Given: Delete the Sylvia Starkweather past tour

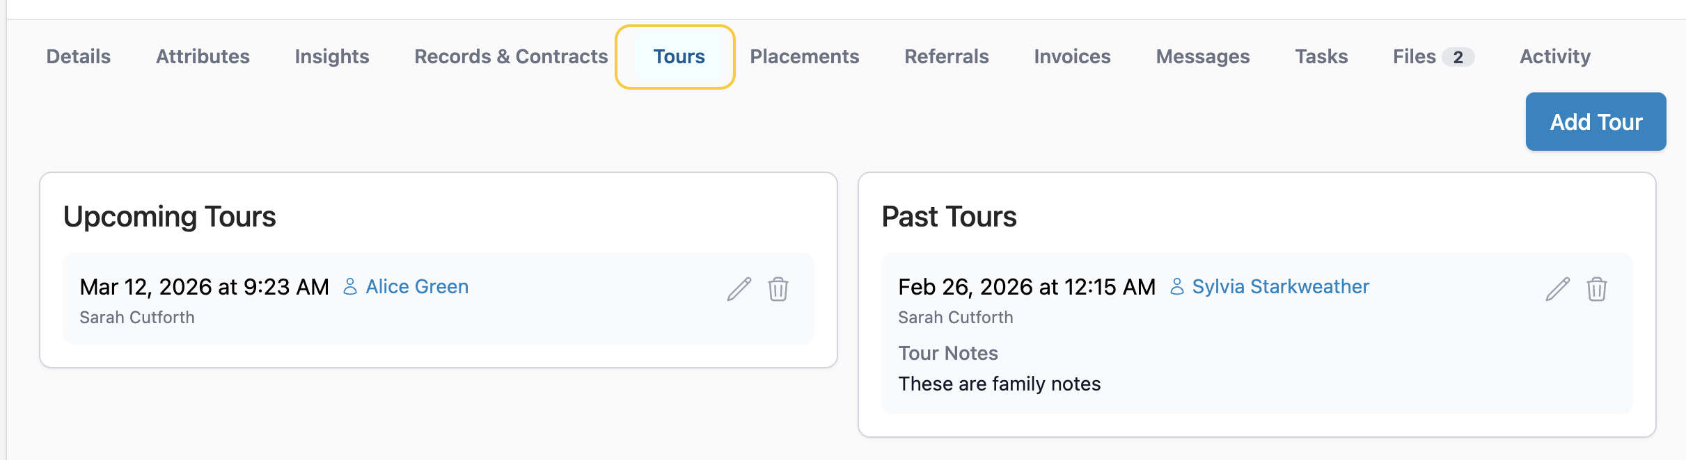Looking at the screenshot, I should 1596,289.
